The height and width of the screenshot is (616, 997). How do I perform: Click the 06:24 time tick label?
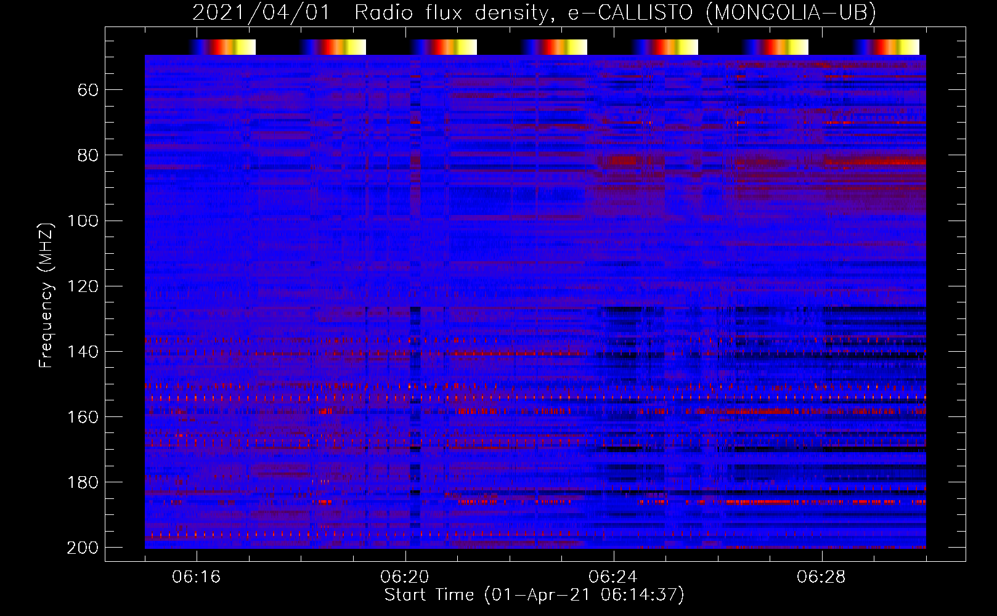(x=613, y=577)
